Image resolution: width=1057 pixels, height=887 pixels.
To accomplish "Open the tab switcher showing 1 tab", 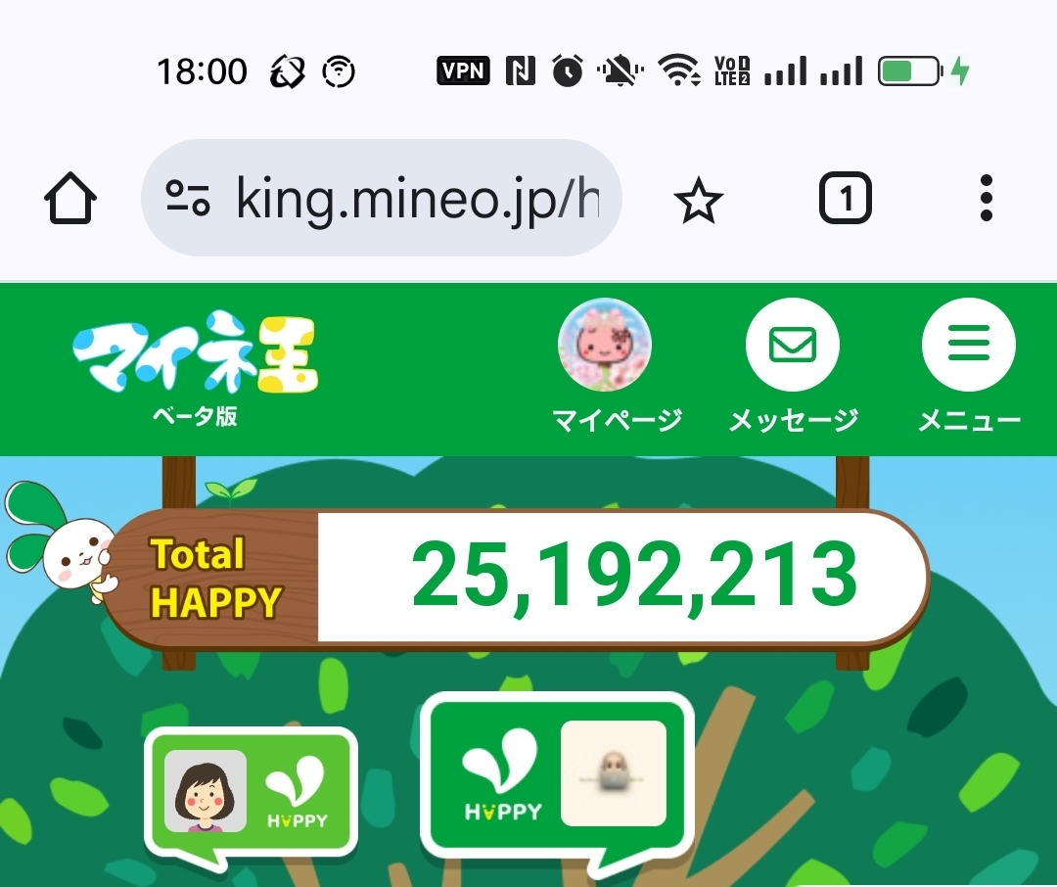I will click(x=846, y=199).
